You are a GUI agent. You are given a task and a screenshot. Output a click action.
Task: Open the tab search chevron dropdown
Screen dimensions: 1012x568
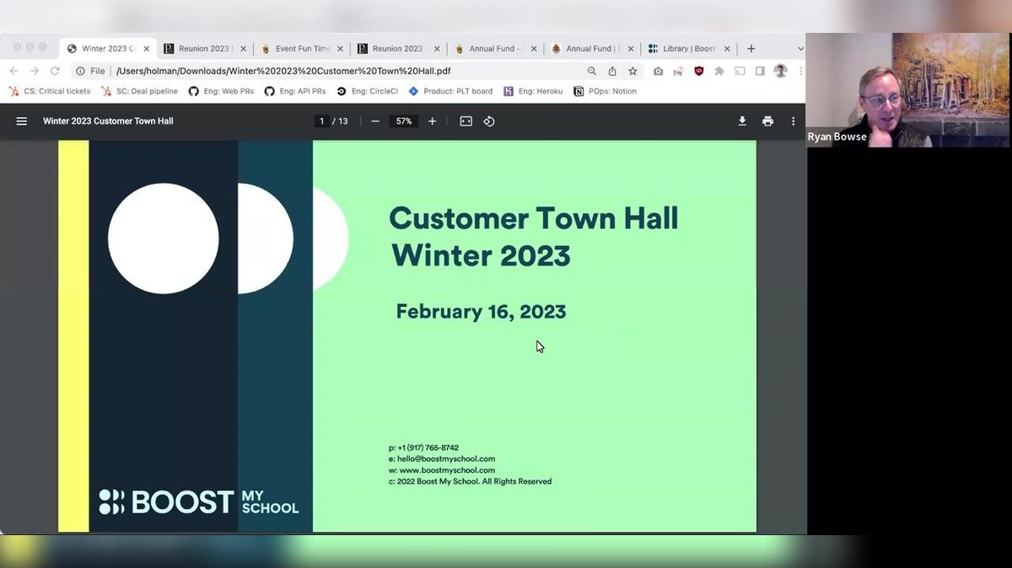point(799,48)
